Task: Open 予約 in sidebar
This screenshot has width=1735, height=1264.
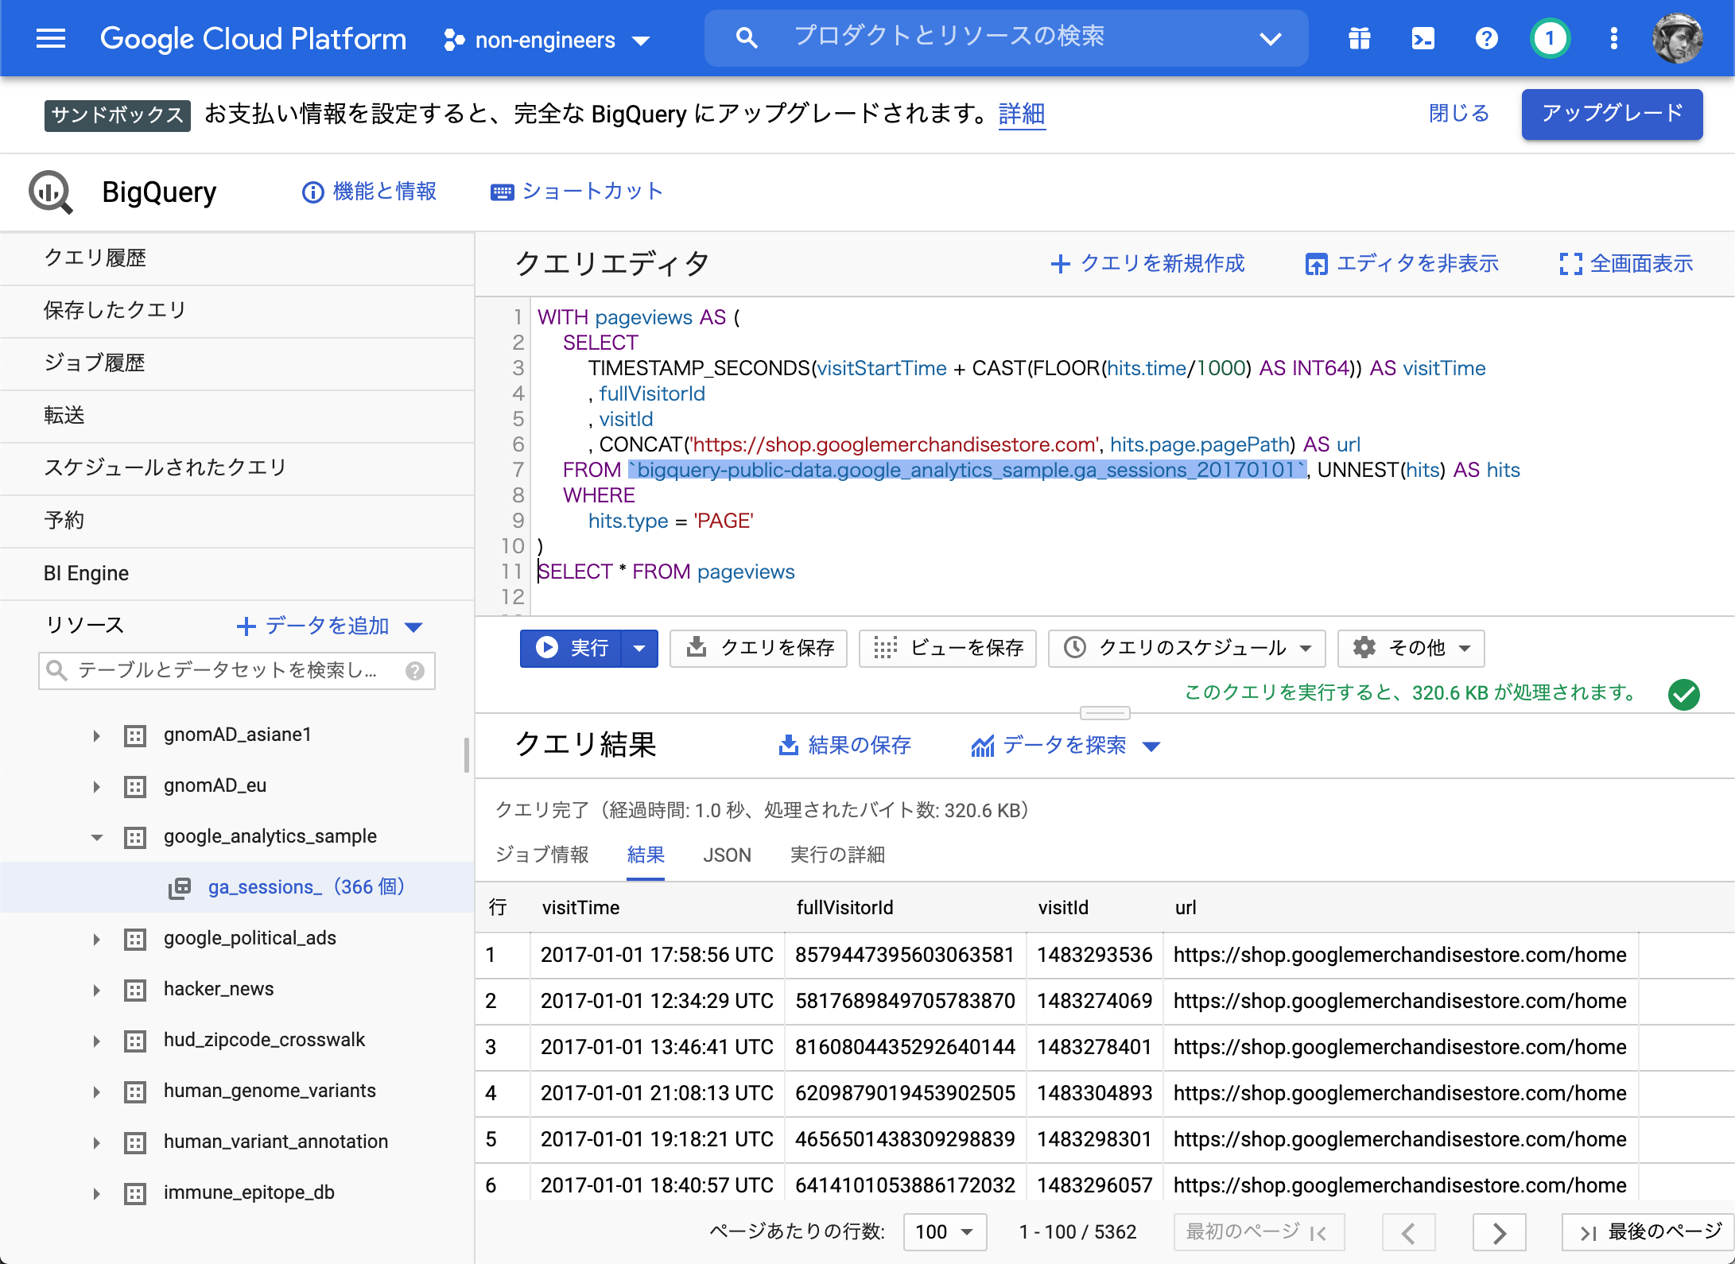Action: [x=237, y=521]
